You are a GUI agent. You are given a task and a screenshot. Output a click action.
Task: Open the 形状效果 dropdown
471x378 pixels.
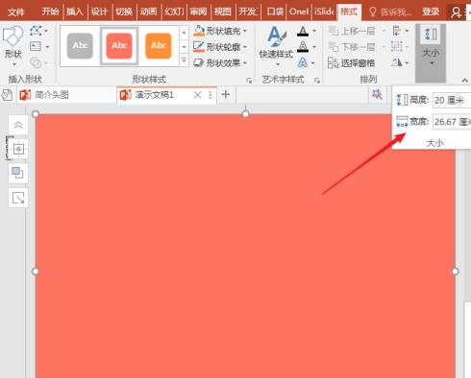tap(220, 62)
